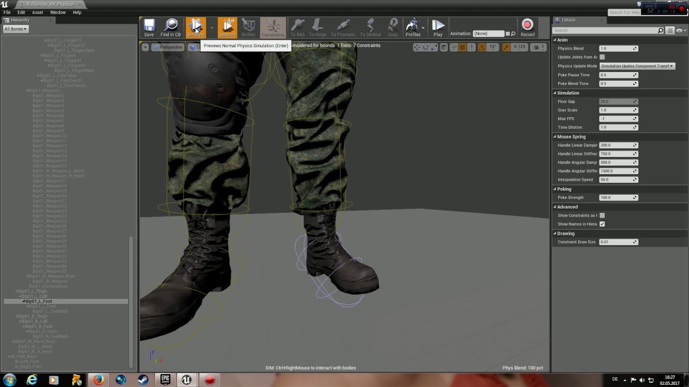Open Firefox from the taskbar
This screenshot has width=689, height=387.
(x=98, y=379)
